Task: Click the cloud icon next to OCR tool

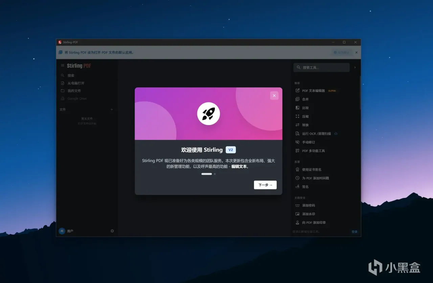Action: coord(336,134)
